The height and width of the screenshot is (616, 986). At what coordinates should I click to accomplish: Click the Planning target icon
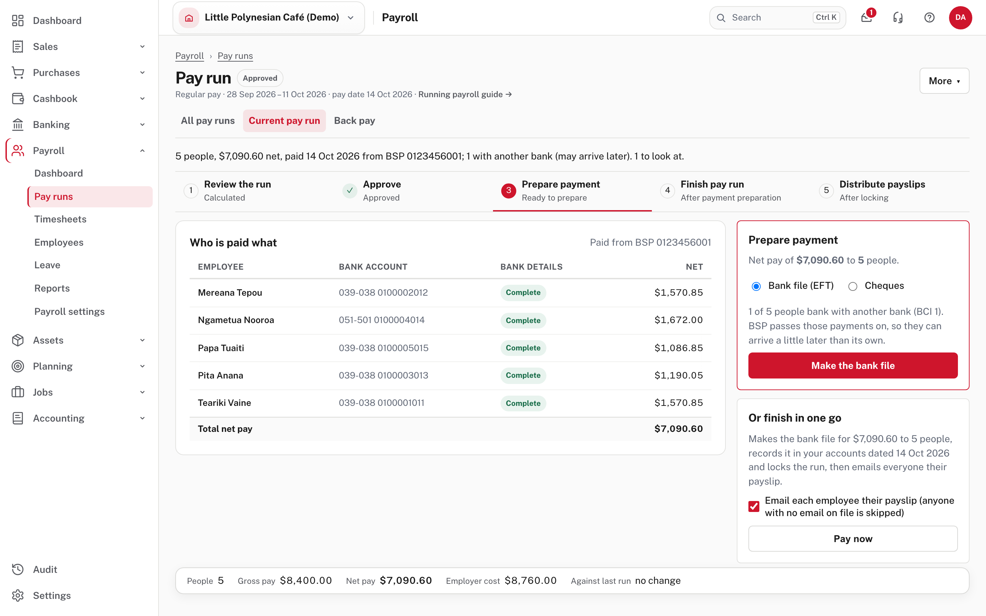(17, 366)
